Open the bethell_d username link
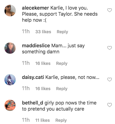The width and height of the screenshot is (115, 124). [x=32, y=103]
